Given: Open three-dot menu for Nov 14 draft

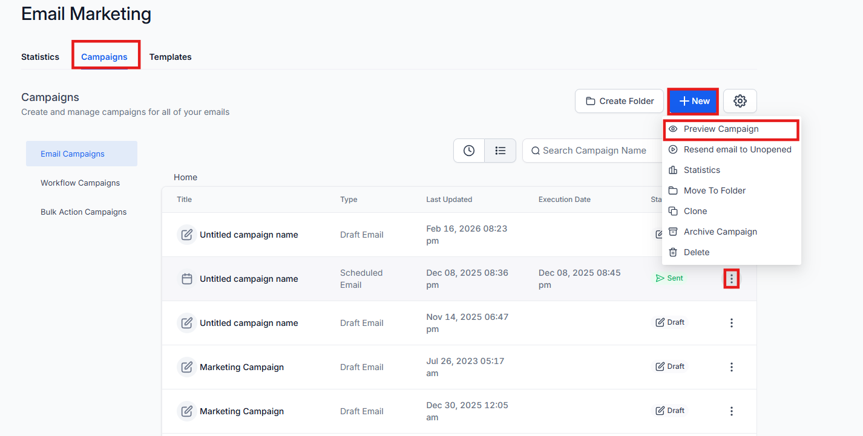Looking at the screenshot, I should (x=731, y=323).
